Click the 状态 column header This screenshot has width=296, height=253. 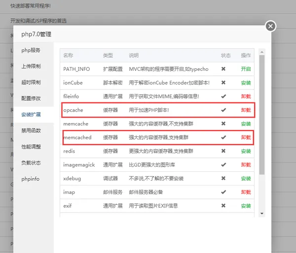[226, 56]
